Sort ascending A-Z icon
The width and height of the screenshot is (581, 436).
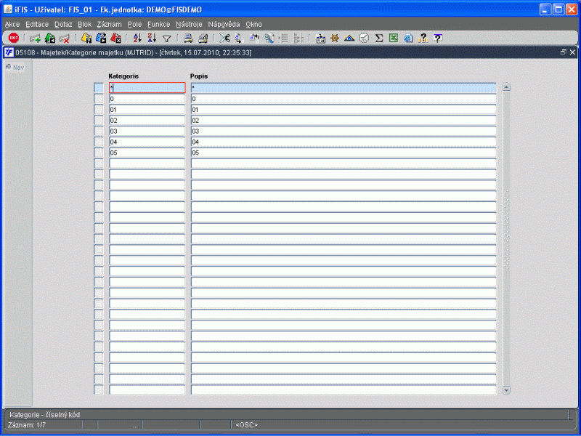point(137,38)
